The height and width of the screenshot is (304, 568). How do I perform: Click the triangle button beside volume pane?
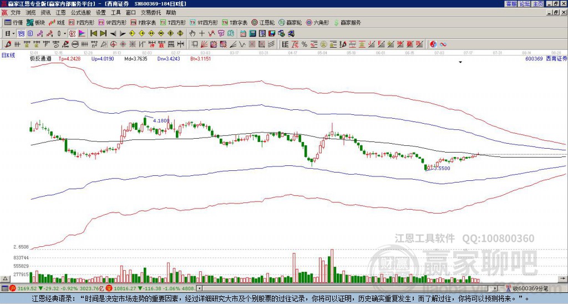4,278
